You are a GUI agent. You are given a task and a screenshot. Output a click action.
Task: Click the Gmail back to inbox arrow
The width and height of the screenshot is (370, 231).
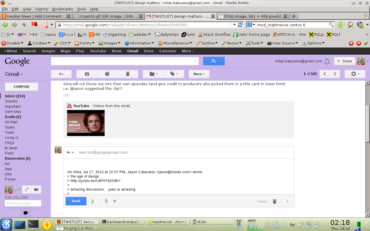pyautogui.click(x=61, y=74)
